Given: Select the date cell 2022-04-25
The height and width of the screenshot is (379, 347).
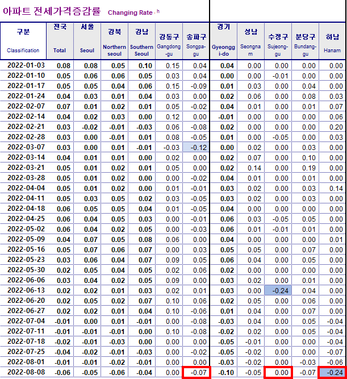Looking at the screenshot, I should 26,219.
